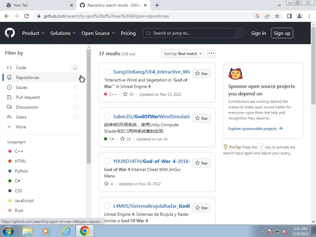The height and width of the screenshot is (237, 316).
Task: Star the L4M0S SistemaBrujulaRadar repository
Action: coord(201,208)
